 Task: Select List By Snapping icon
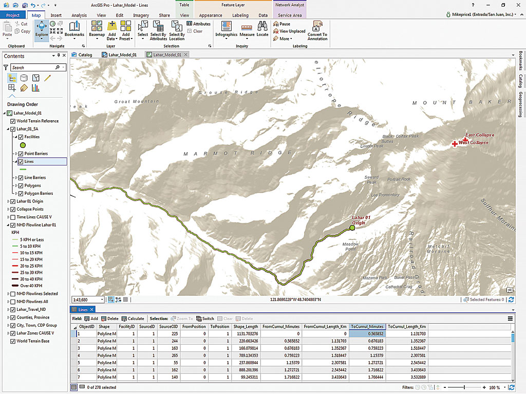(12, 88)
